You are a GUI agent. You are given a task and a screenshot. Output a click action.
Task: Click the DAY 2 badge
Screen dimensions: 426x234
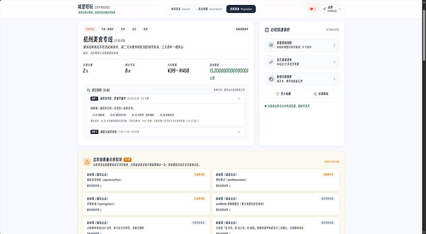(x=94, y=132)
